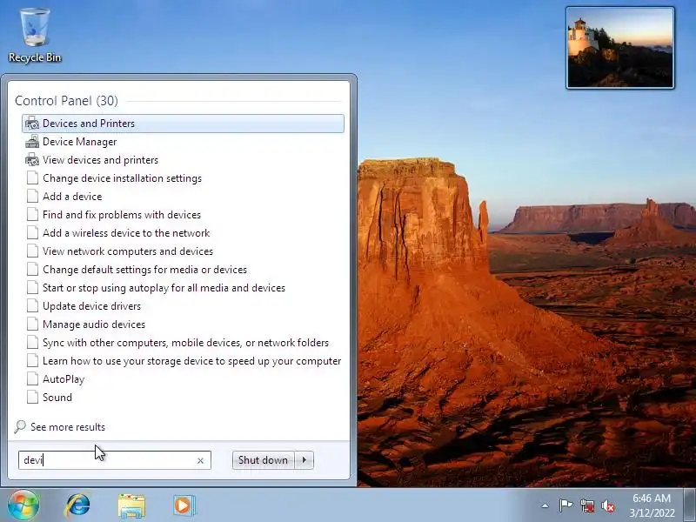696x522 pixels.
Task: Click the Show desktop strip
Action: (689, 505)
